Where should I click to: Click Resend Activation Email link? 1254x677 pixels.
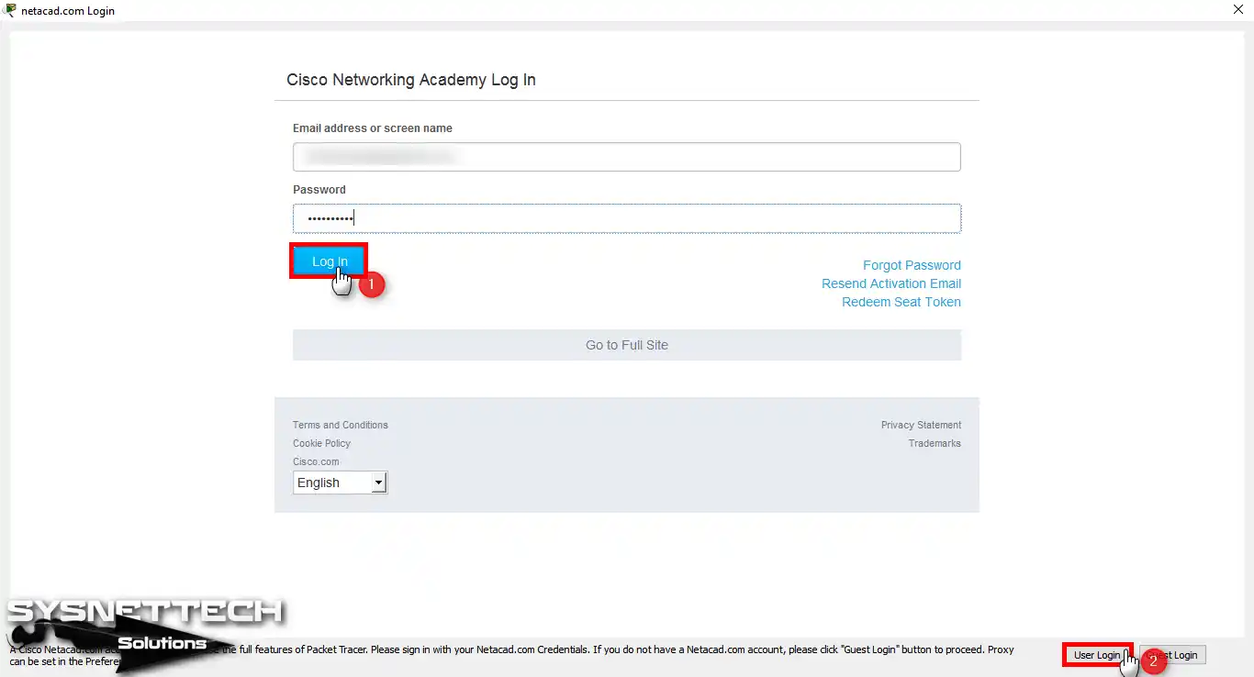[891, 283]
